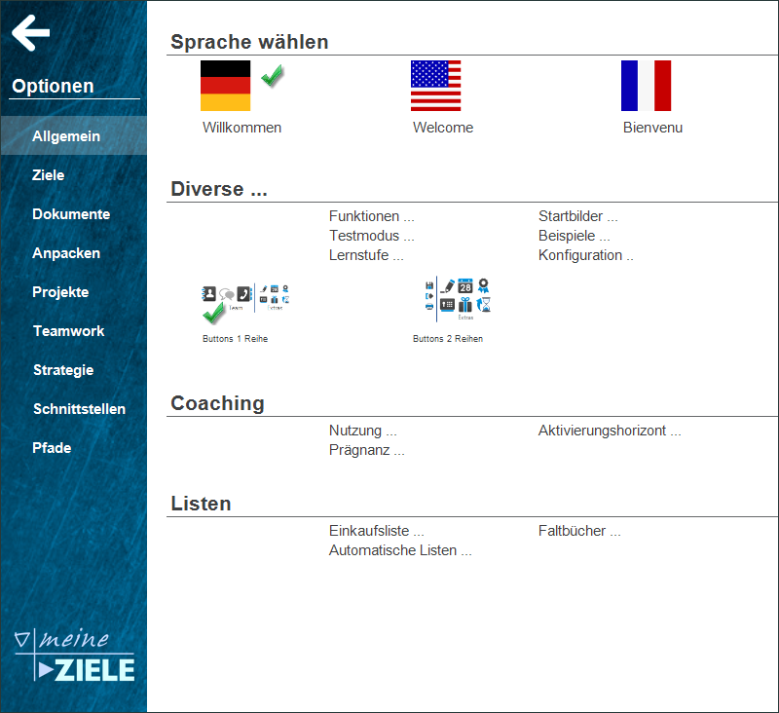Open Schnittstellen in sidebar
779x713 pixels.
pyautogui.click(x=79, y=409)
